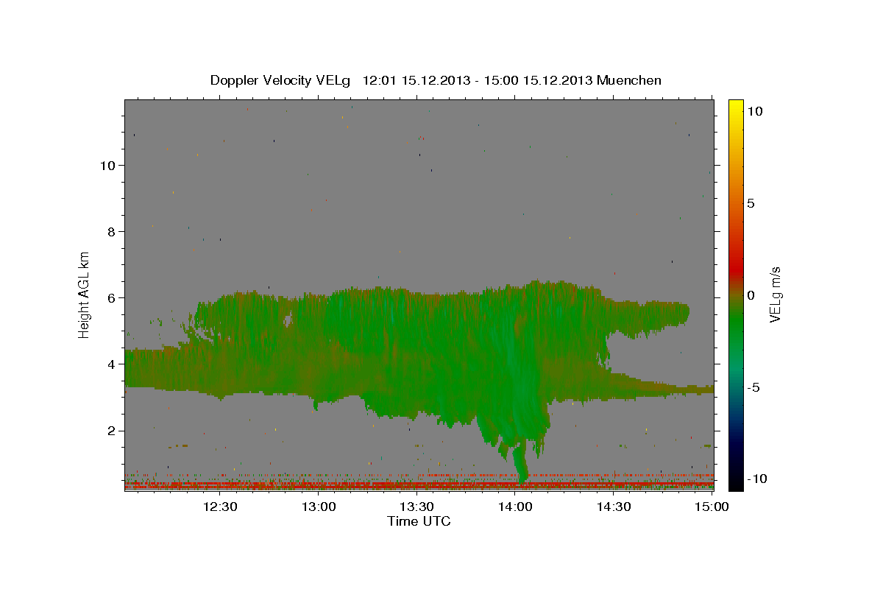Click the colorbar label '-10'
883x589 pixels.
(756, 479)
